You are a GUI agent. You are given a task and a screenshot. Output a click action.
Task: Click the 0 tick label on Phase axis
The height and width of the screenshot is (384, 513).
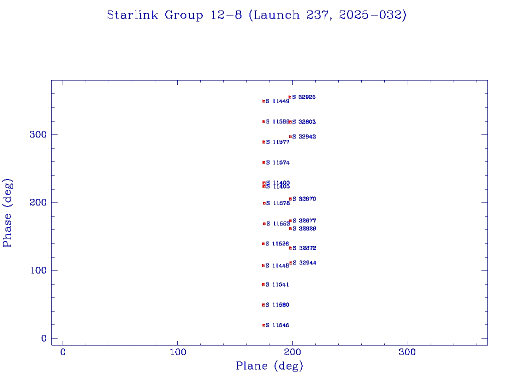[44, 338]
